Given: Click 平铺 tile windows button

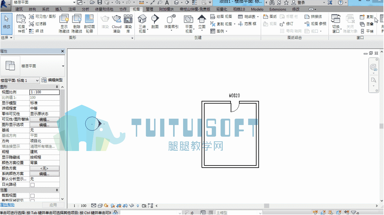Looking at the screenshot, I should 367,31.
